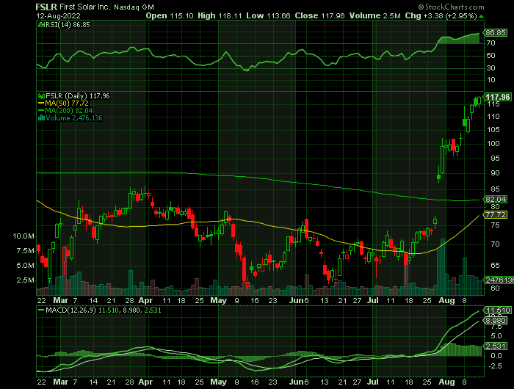
Task: Click the 0.0 label on MACD axis
Action: pyautogui.click(x=496, y=355)
